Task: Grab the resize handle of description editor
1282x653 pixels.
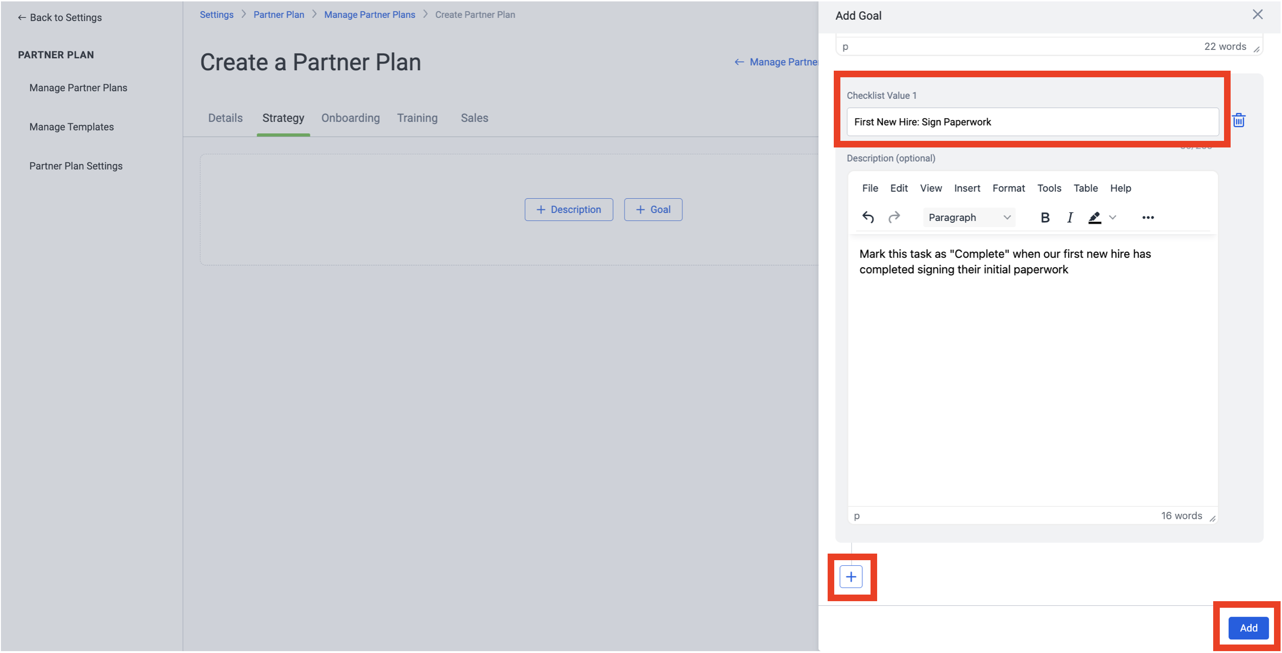Action: click(1212, 518)
